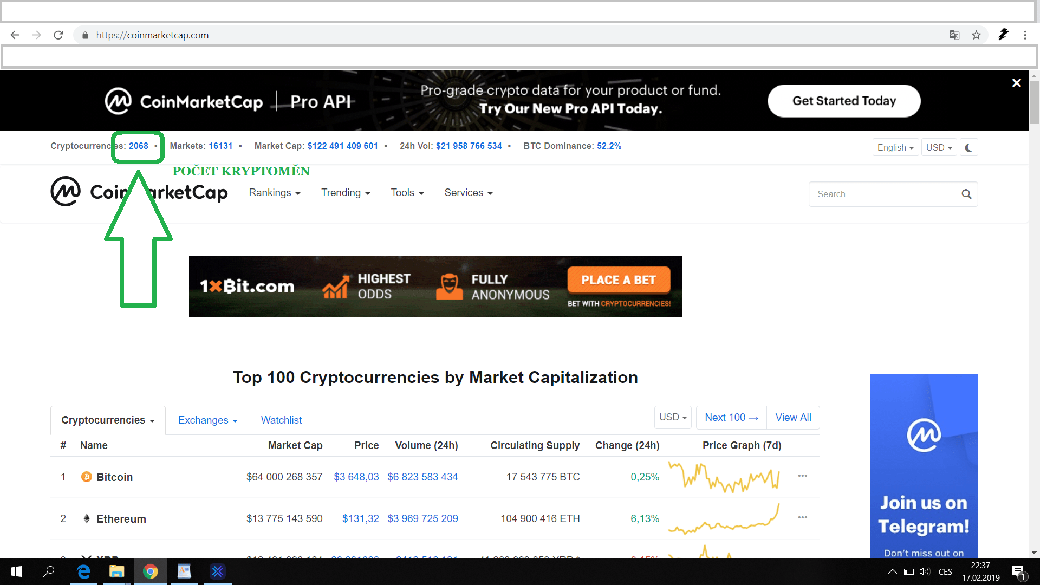Click the View All button
The width and height of the screenshot is (1040, 585).
point(793,417)
